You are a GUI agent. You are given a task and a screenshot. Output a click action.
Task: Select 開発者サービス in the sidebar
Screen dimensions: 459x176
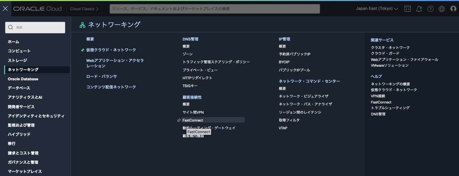pos(21,107)
